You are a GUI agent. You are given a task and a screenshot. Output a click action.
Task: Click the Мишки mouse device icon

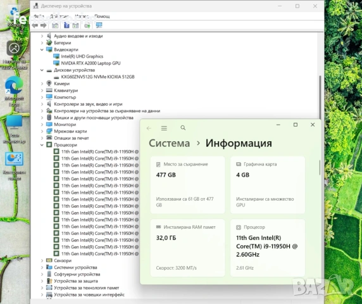pyautogui.click(x=49, y=117)
